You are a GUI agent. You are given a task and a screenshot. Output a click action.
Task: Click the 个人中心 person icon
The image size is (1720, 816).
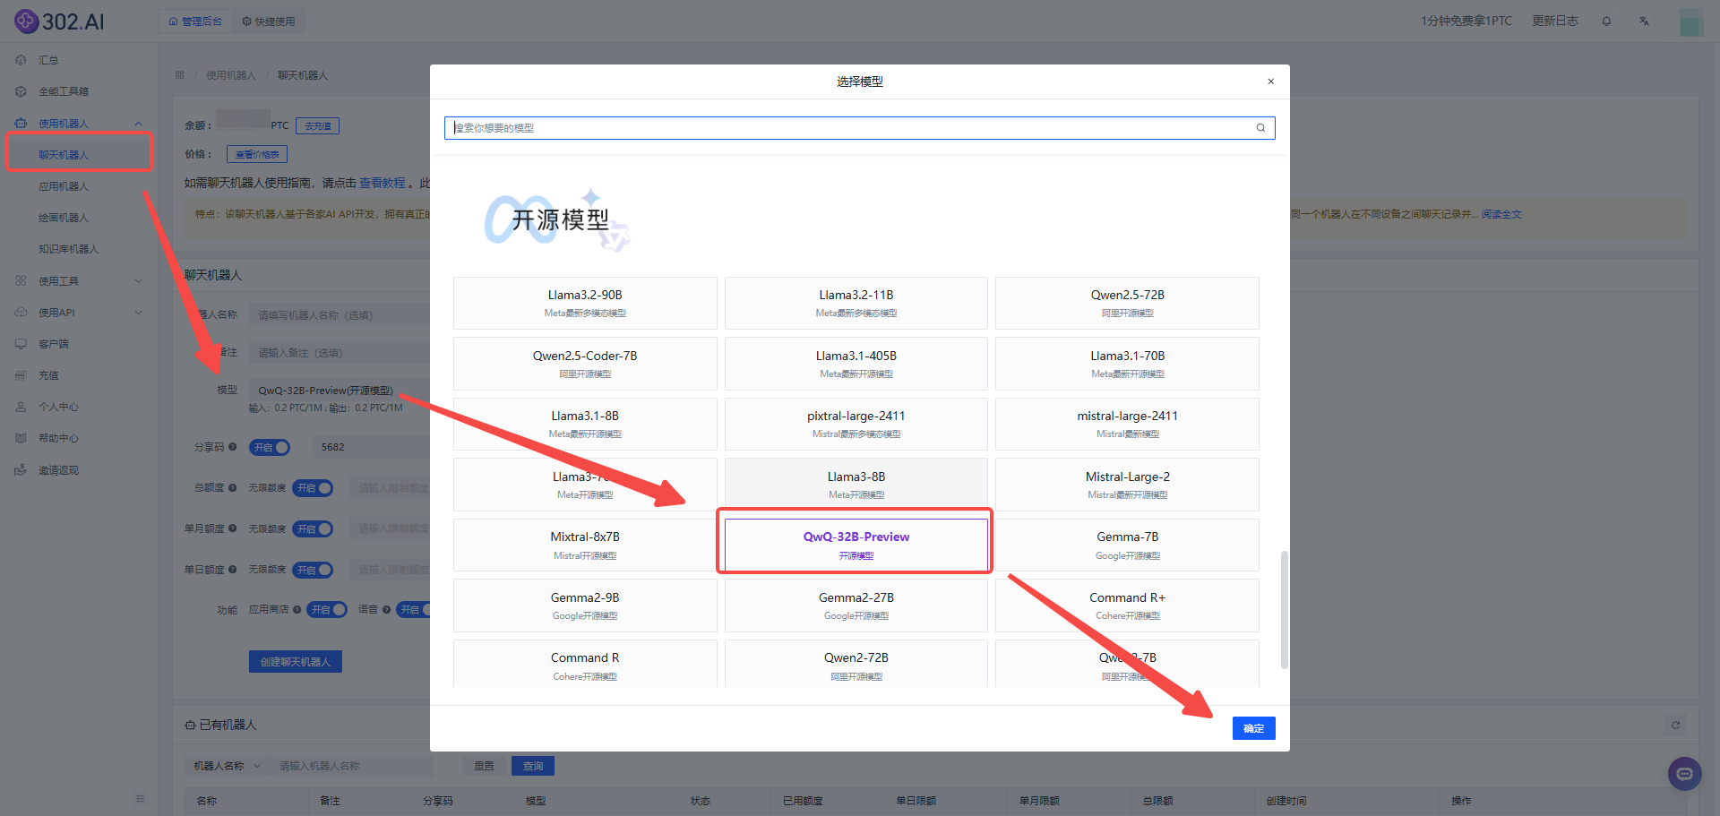[x=21, y=407]
